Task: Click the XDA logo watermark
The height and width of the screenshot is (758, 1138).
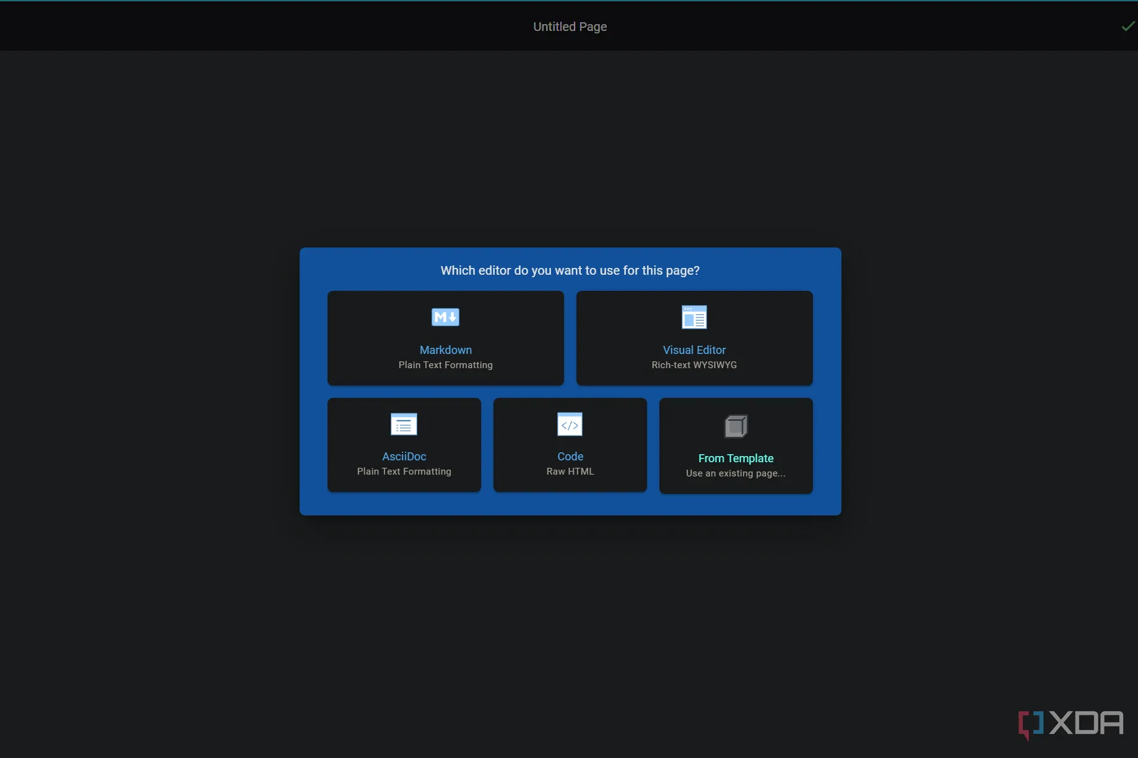Action: (1071, 723)
